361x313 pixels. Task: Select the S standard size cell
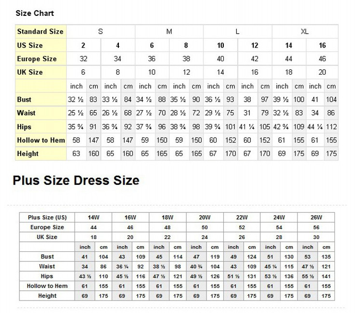100,32
